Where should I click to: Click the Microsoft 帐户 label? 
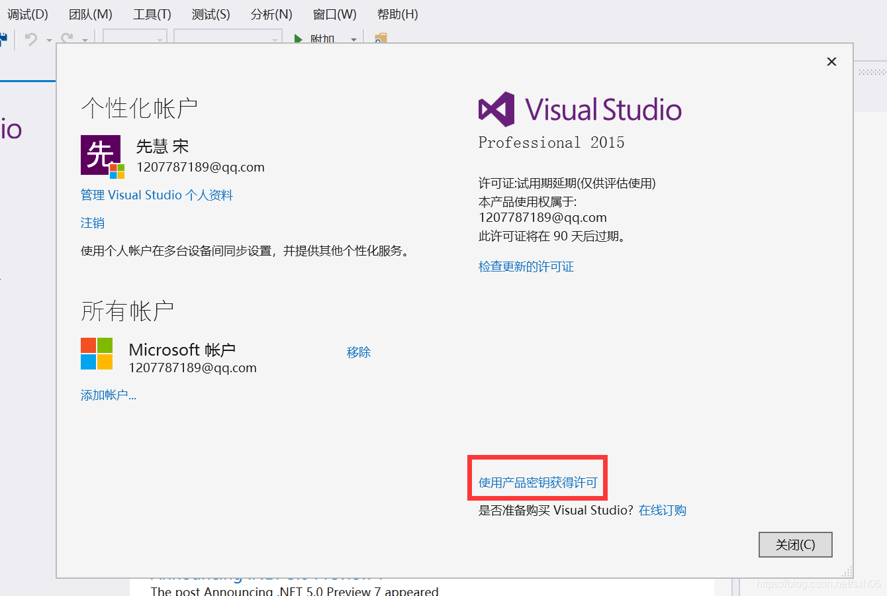click(x=182, y=349)
